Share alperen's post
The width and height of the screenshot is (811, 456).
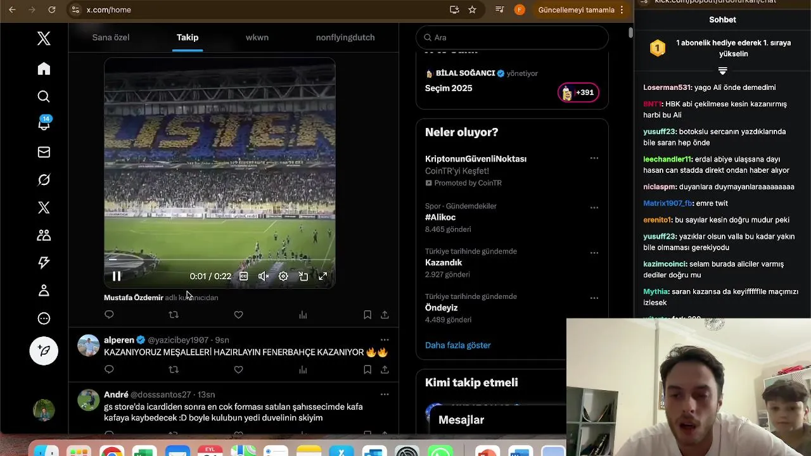pyautogui.click(x=385, y=369)
